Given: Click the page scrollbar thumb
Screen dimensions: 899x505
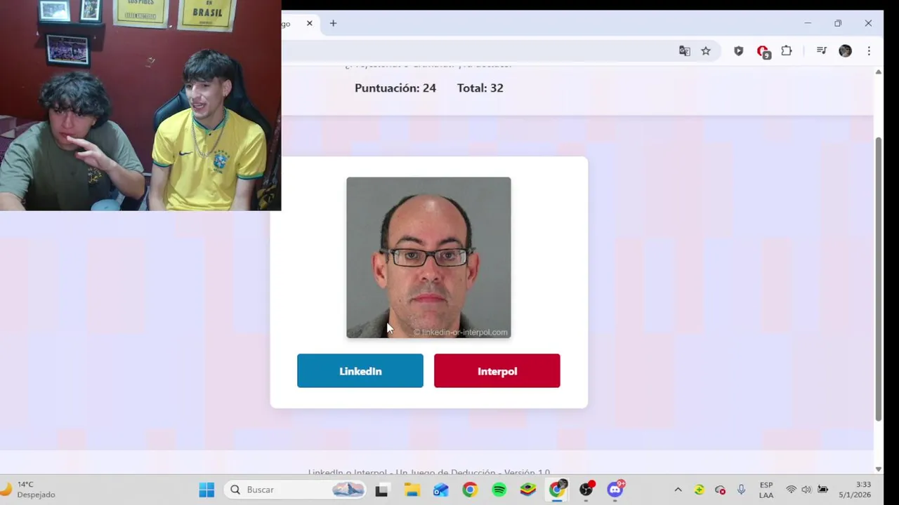Looking at the screenshot, I should (878, 279).
